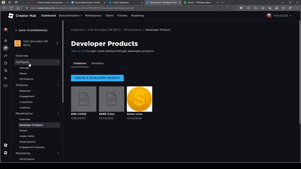Select the Creations icon in left rail
301x169 pixels.
coord(6,48)
